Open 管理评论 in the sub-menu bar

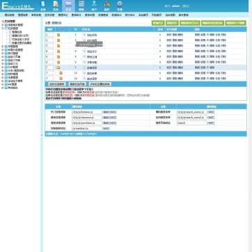coord(63,15)
